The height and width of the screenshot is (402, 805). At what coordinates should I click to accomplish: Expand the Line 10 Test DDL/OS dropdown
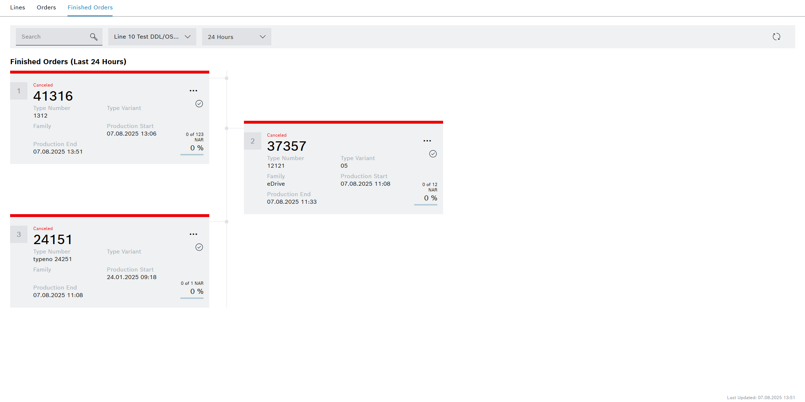[x=152, y=37]
